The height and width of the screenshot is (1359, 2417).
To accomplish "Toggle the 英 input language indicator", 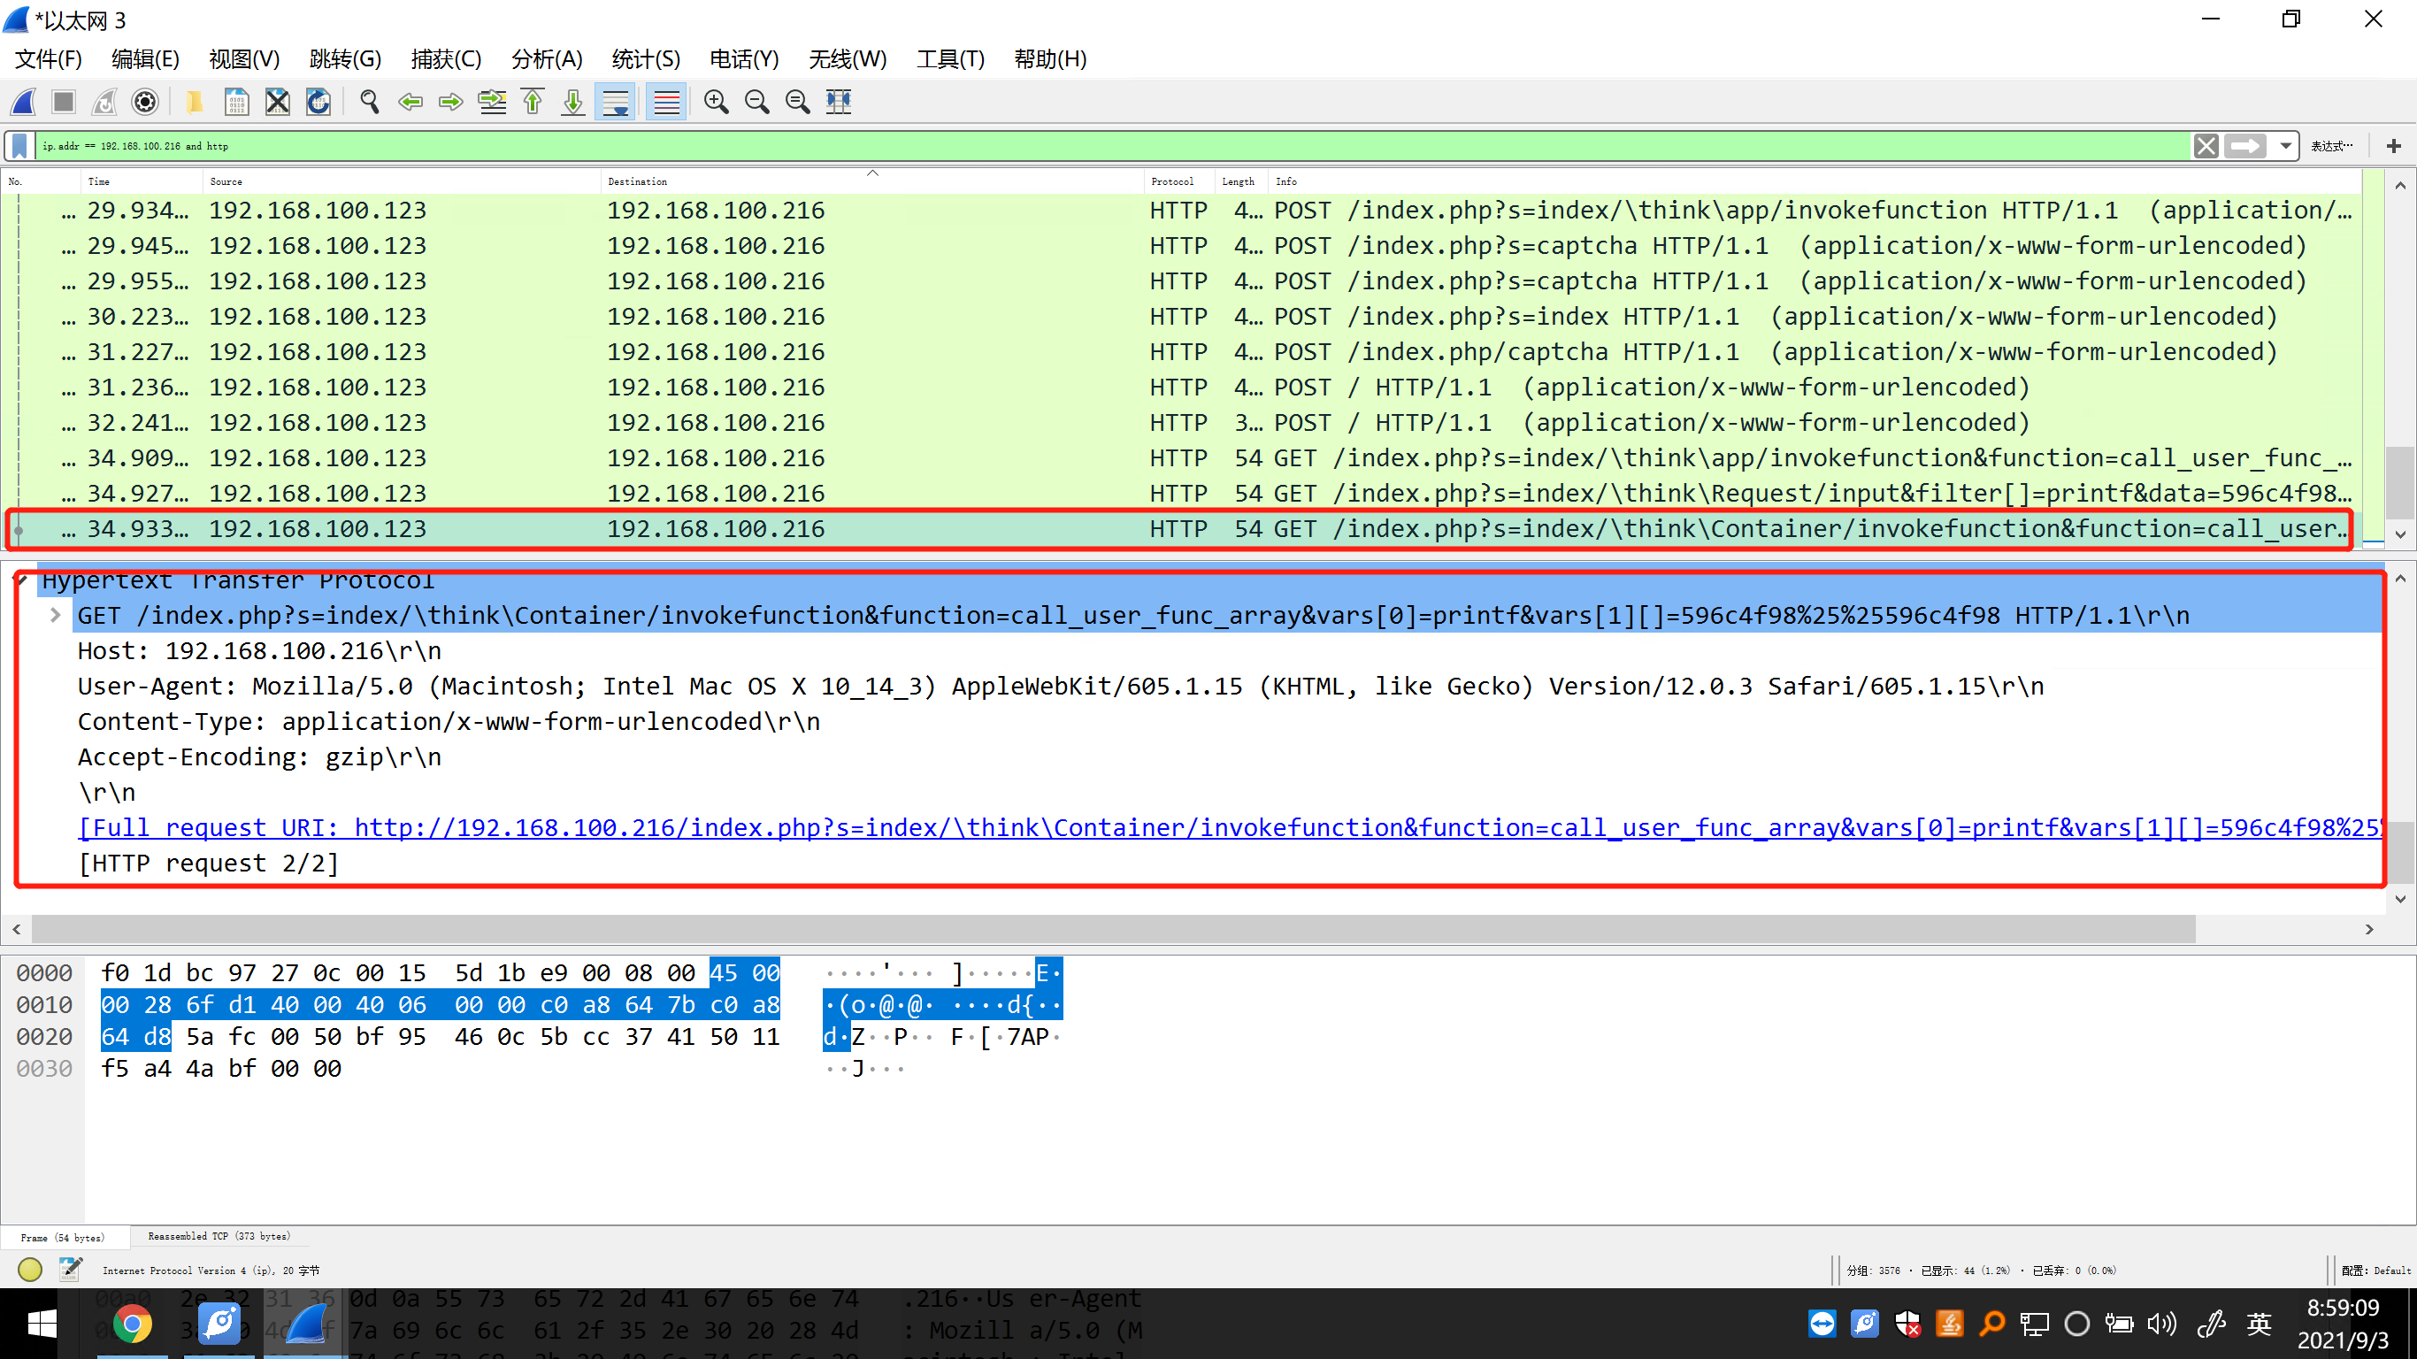I will pyautogui.click(x=2259, y=1324).
